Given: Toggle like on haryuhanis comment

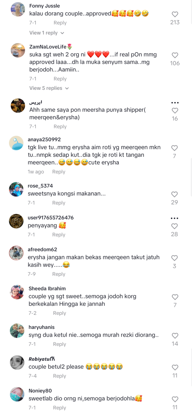Looking at the screenshot, I should pyautogui.click(x=175, y=336).
